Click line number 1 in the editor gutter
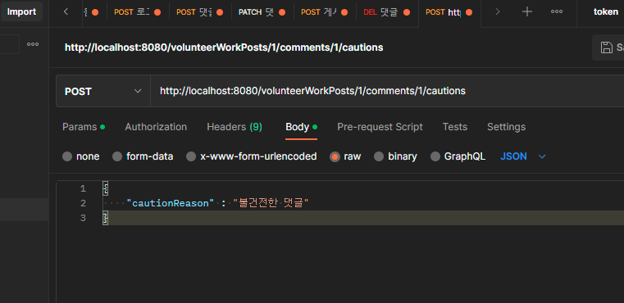Screen dimensions: 624x303 coord(83,188)
